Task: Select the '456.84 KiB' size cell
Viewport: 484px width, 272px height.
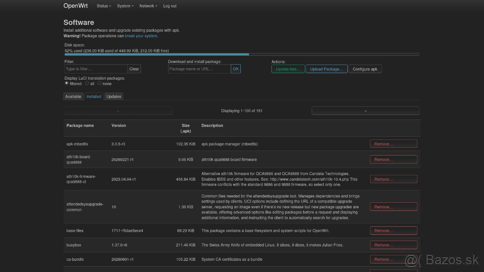Action: (x=186, y=179)
